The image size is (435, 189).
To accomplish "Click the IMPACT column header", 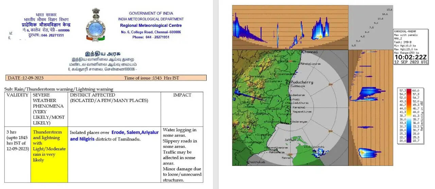I will point(182,95).
